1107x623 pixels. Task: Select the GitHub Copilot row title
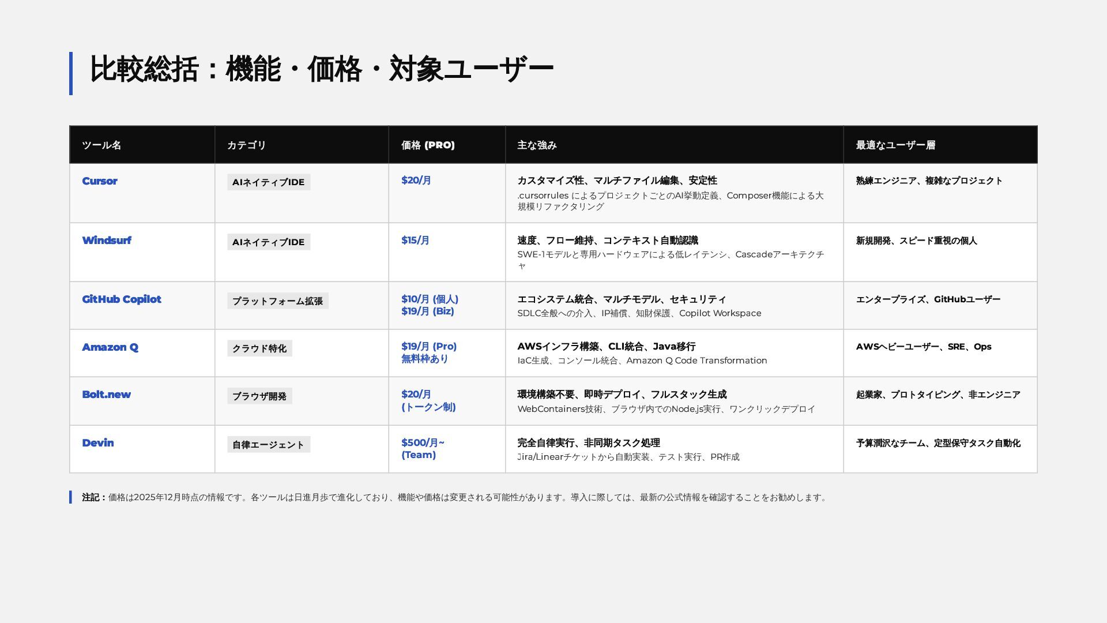click(121, 299)
